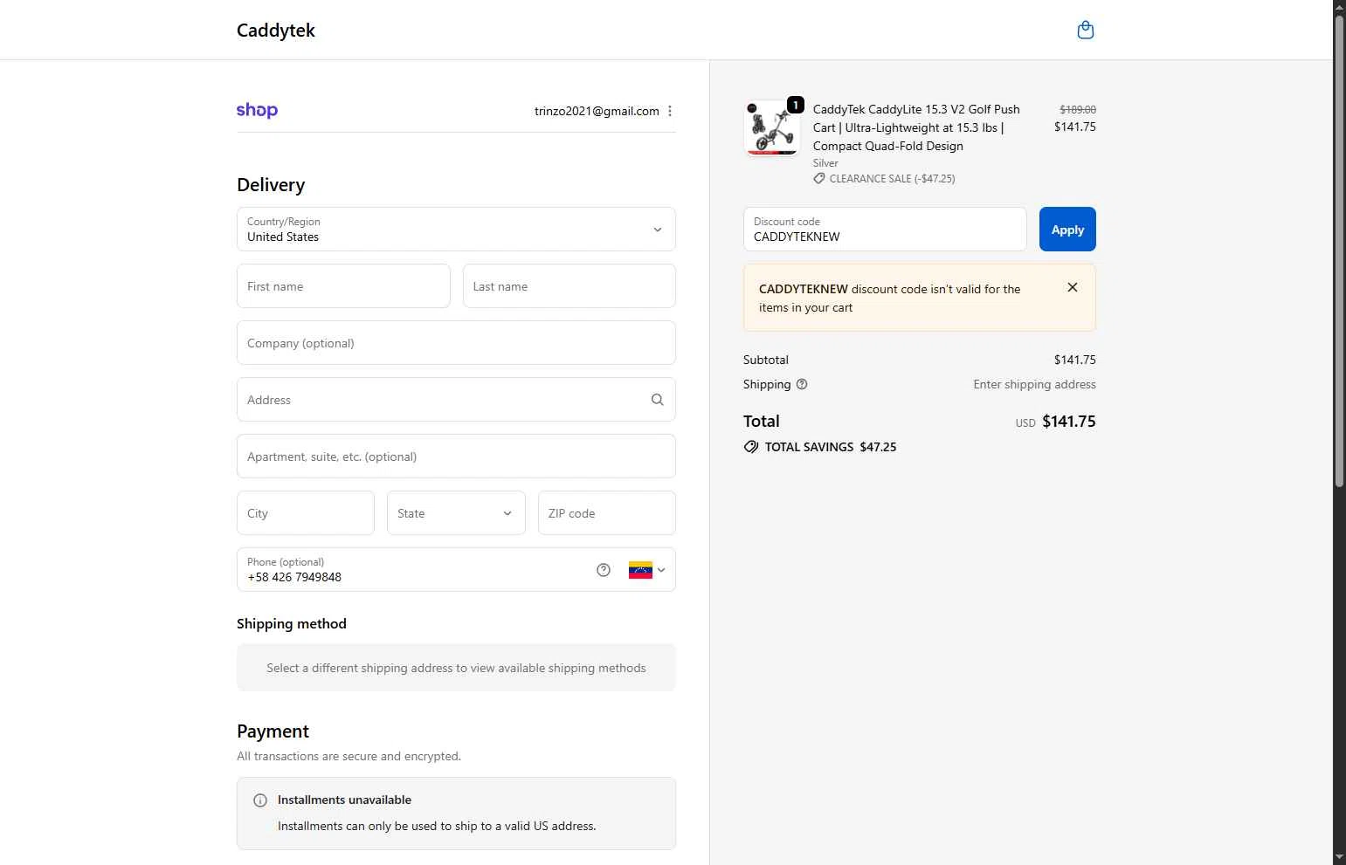The height and width of the screenshot is (865, 1346).
Task: Click the CLEARANCE SALE (-$47.25) label
Action: click(892, 178)
